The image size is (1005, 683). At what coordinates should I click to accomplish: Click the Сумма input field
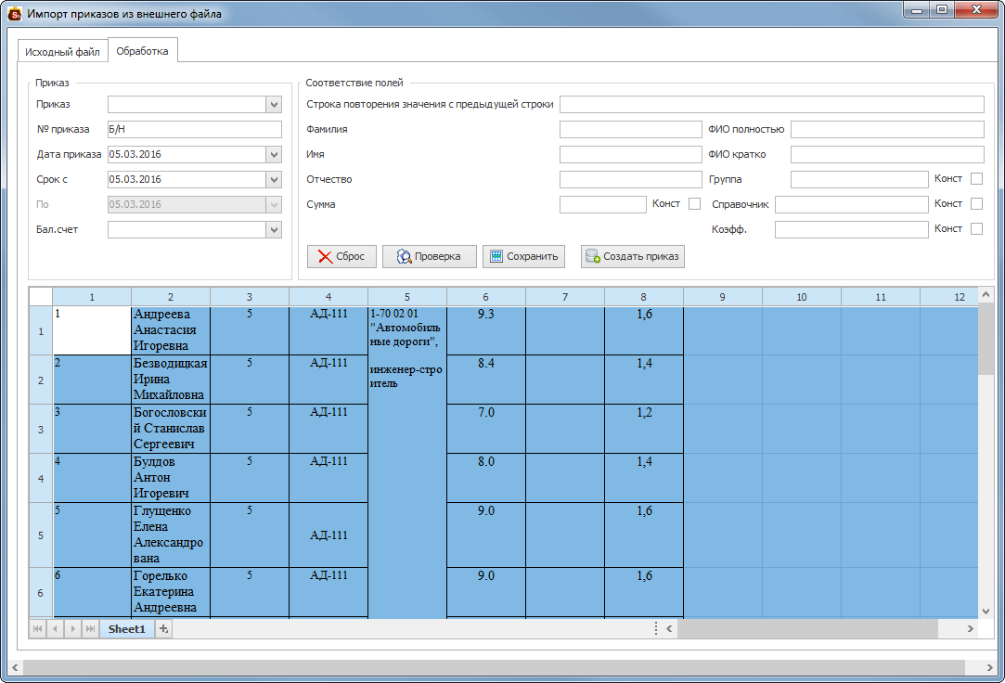603,204
